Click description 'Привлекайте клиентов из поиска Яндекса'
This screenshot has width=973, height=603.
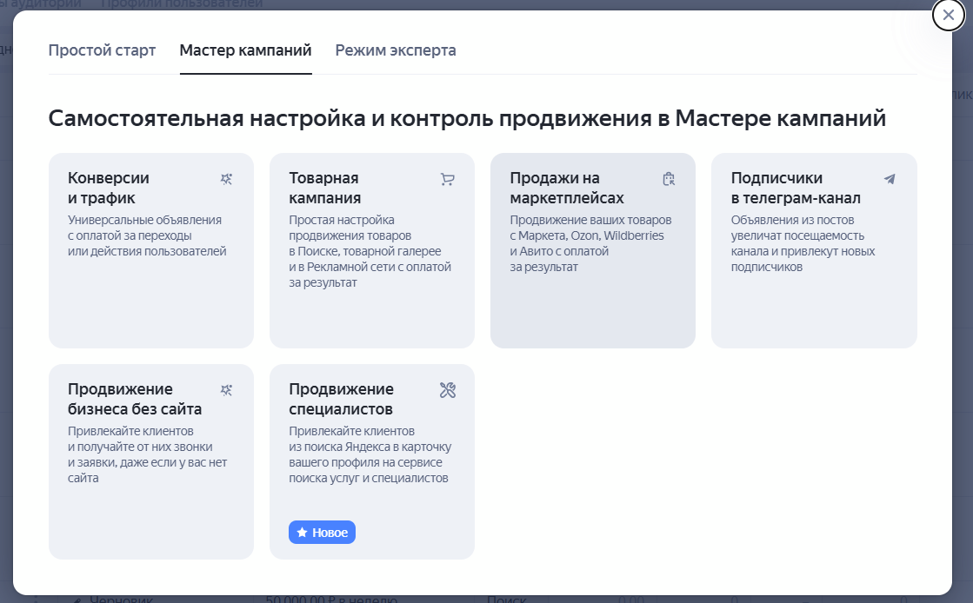(370, 454)
